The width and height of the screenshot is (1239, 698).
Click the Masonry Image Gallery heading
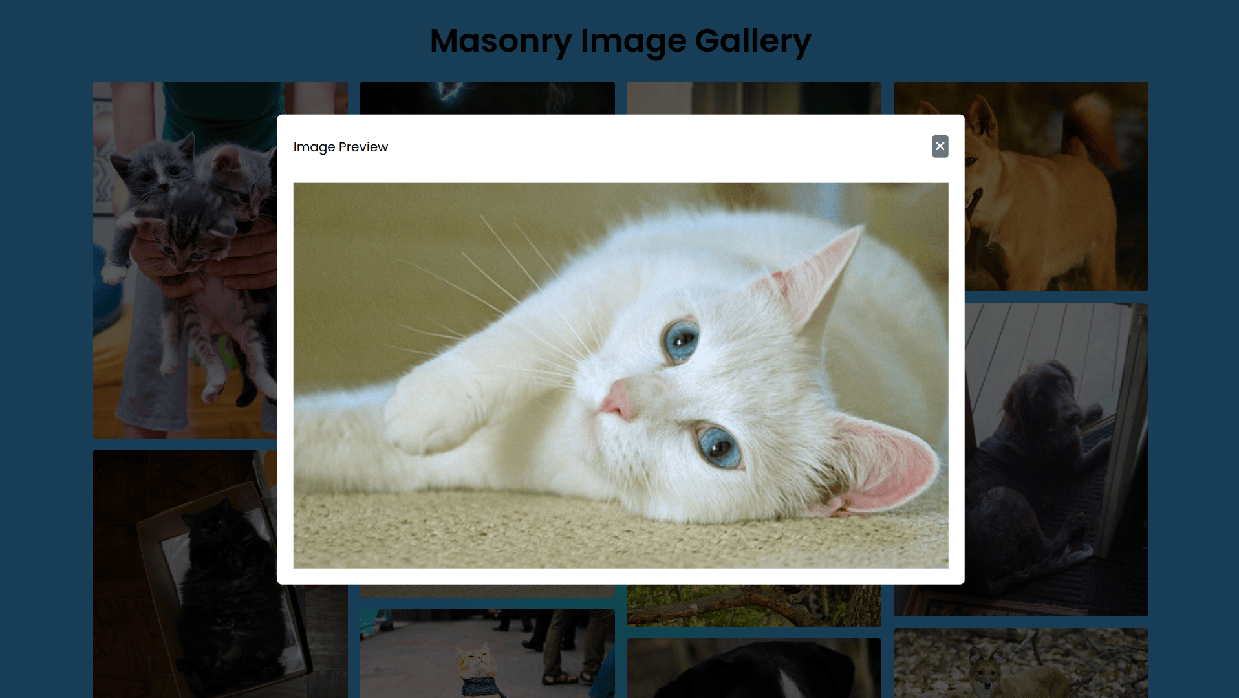pyautogui.click(x=620, y=41)
